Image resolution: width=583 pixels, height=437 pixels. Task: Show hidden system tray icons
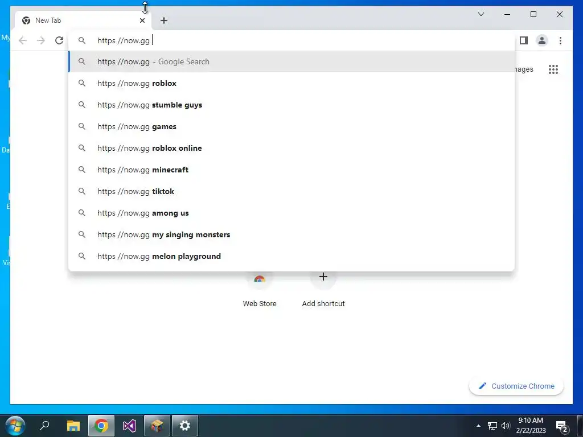tap(478, 426)
